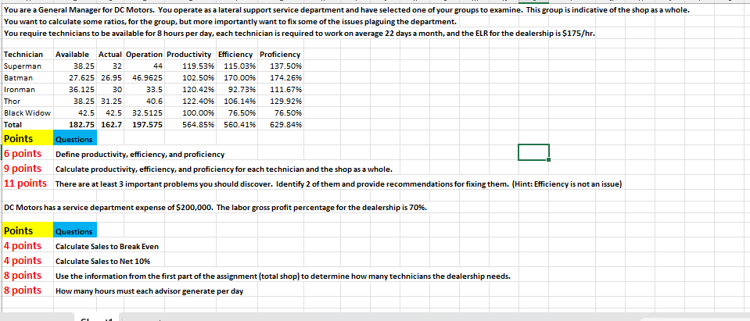Select Thor's Operation value 40.6
This screenshot has width=750, height=321.
click(x=145, y=102)
